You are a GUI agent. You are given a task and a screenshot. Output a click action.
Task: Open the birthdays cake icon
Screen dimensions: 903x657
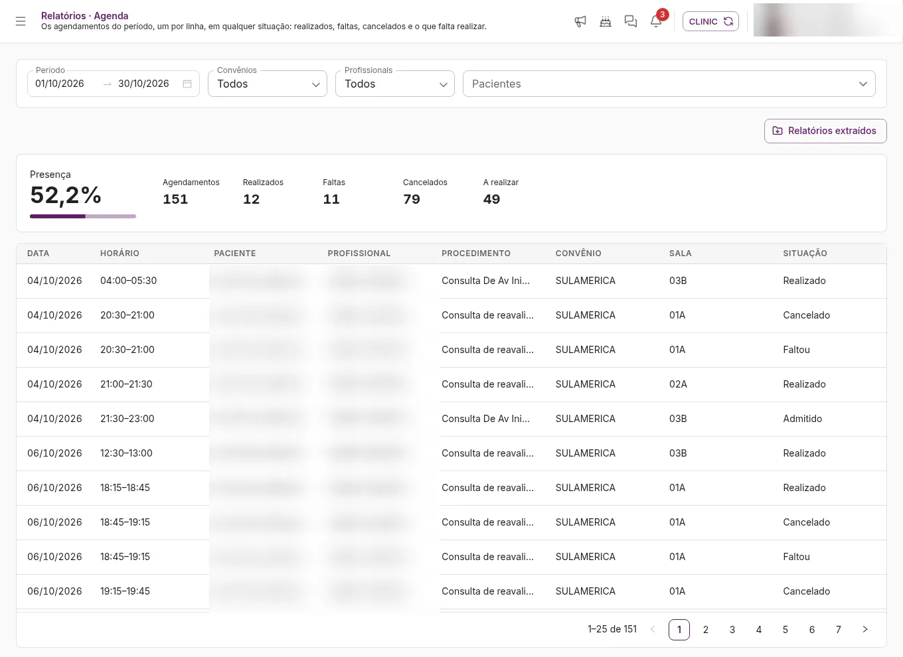606,21
